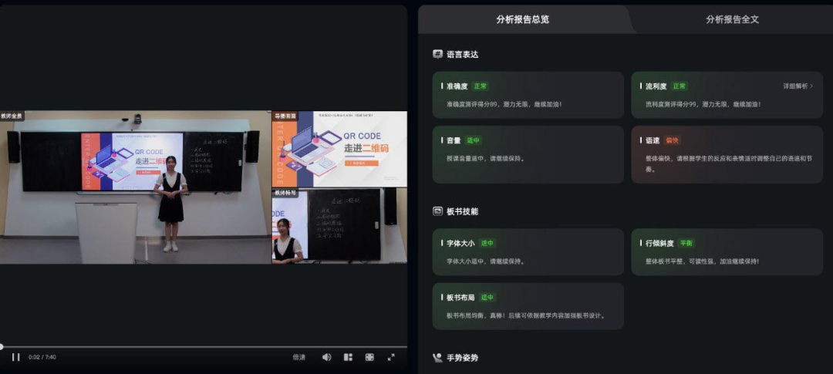Image resolution: width=833 pixels, height=374 pixels.
Task: Select the 板书特写 blackboard video view
Action: tap(340, 226)
